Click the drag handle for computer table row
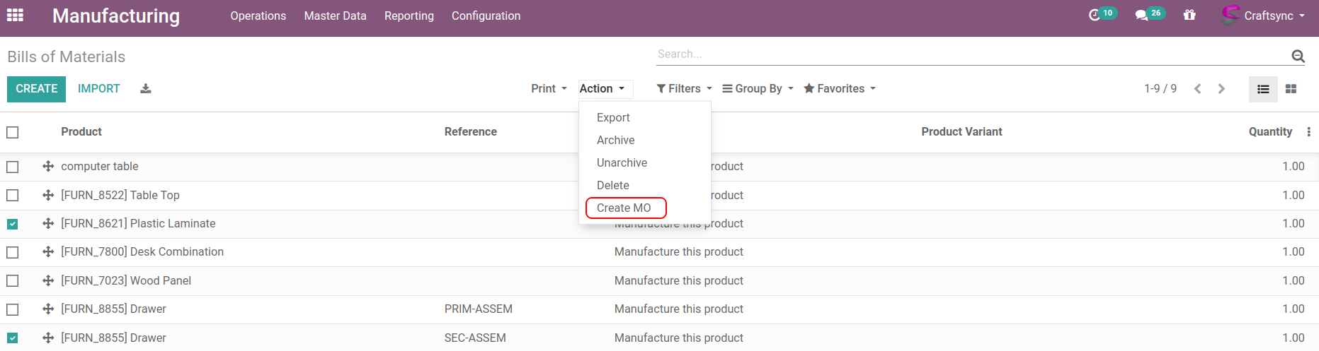Screen dimensions: 1319x351 48,167
